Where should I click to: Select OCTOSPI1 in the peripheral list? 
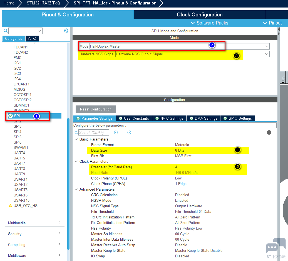[x=23, y=95]
